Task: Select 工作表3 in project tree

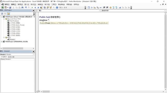Action: point(15,27)
